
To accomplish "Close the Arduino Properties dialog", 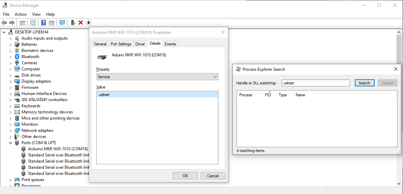I will tap(223, 32).
